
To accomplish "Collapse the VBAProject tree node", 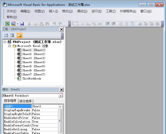I will pyautogui.click(x=5, y=42).
